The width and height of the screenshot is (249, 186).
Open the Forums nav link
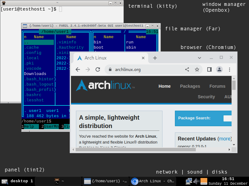[217, 86]
